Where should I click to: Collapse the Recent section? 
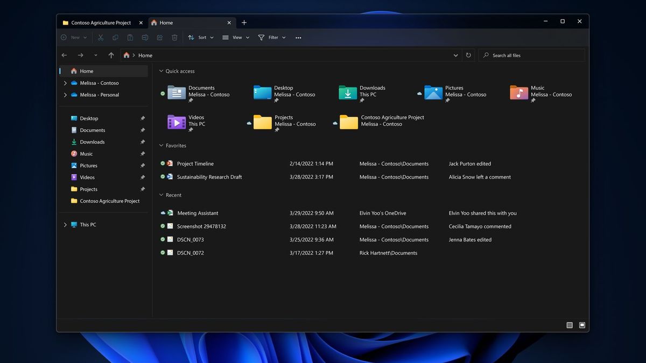click(161, 195)
